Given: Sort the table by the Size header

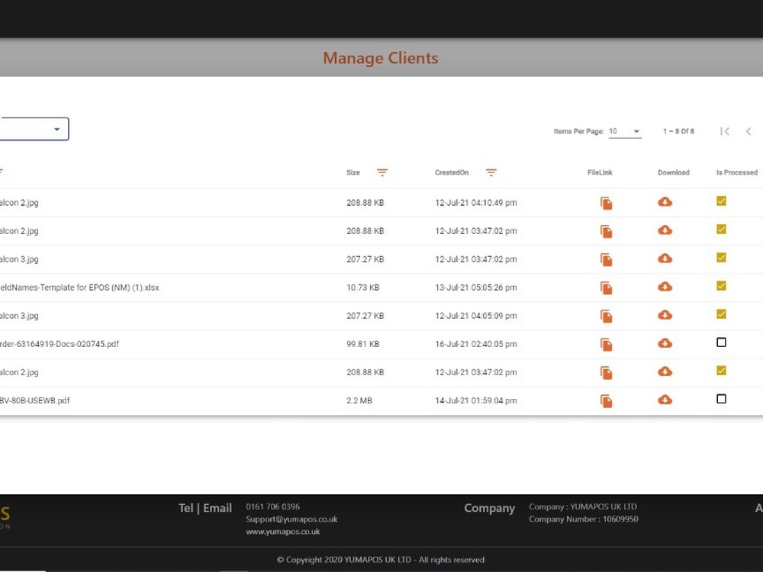Looking at the screenshot, I should [353, 173].
